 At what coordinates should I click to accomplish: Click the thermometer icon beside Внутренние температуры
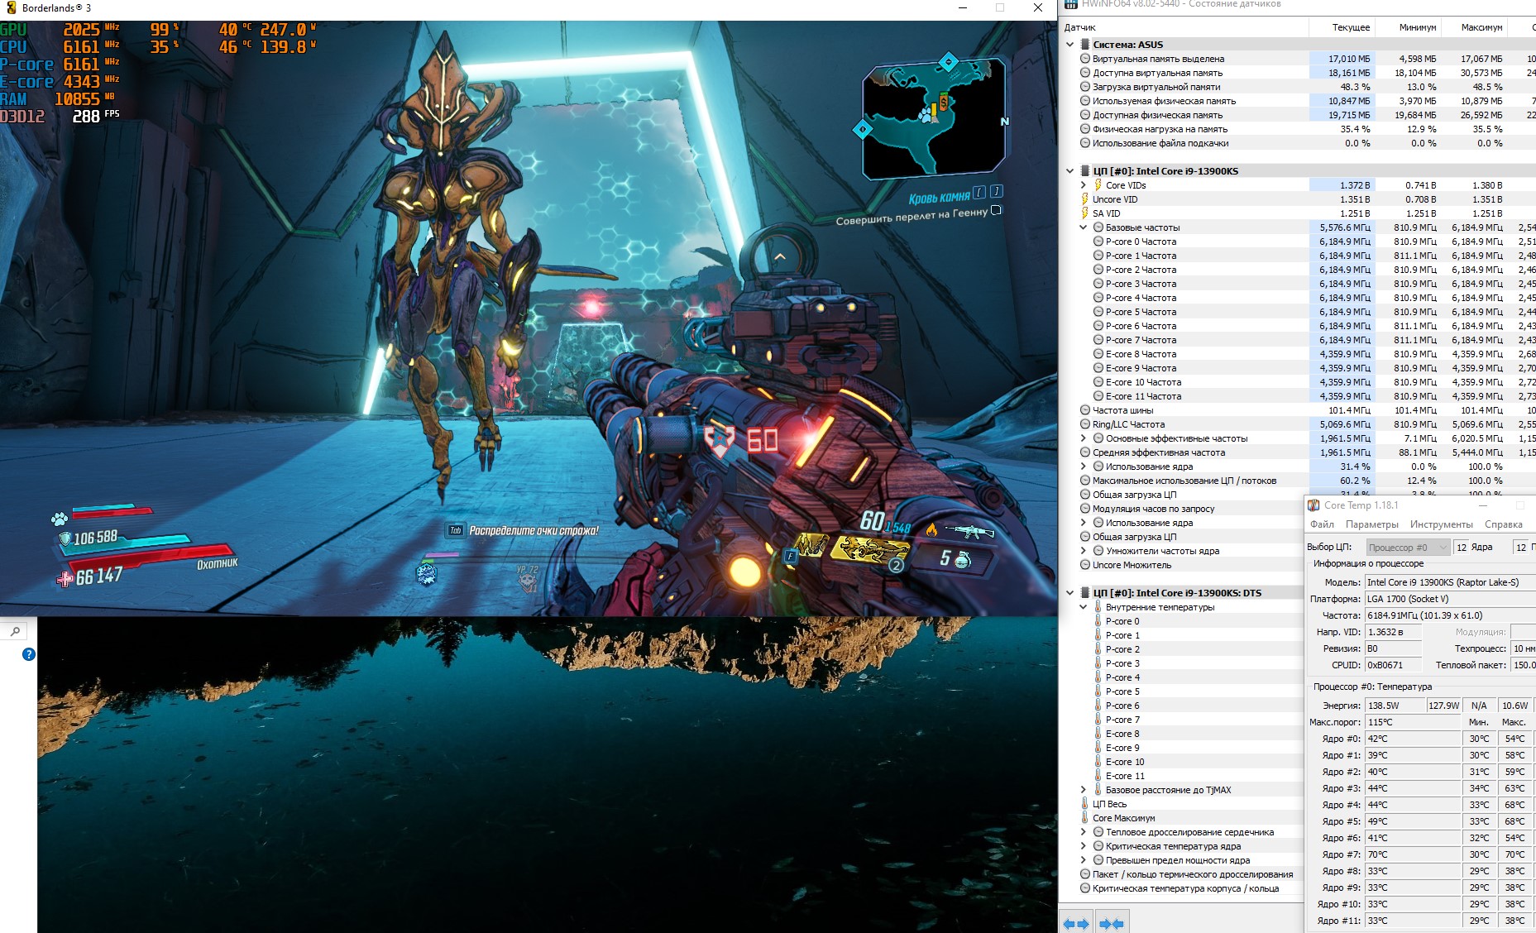pos(1098,607)
